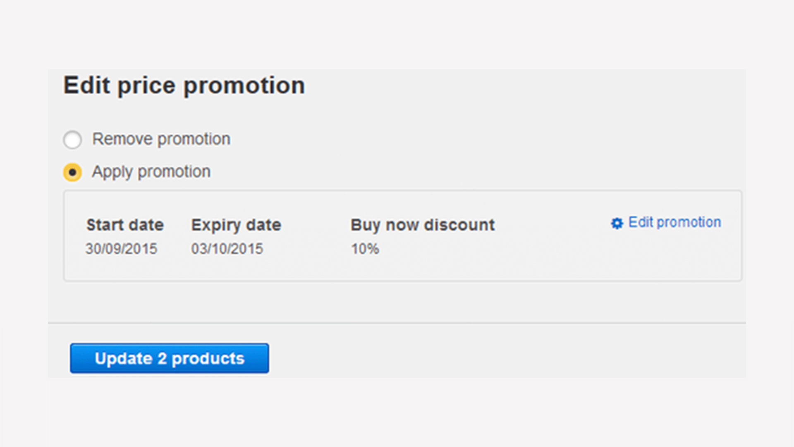Click the Start date column header
Image resolution: width=794 pixels, height=447 pixels.
coord(125,225)
